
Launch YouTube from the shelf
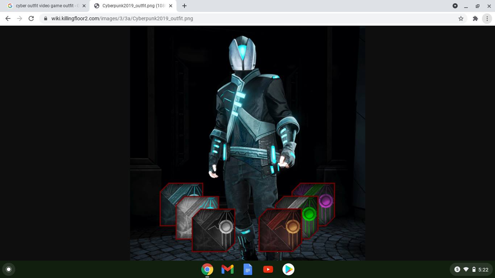coord(268,269)
